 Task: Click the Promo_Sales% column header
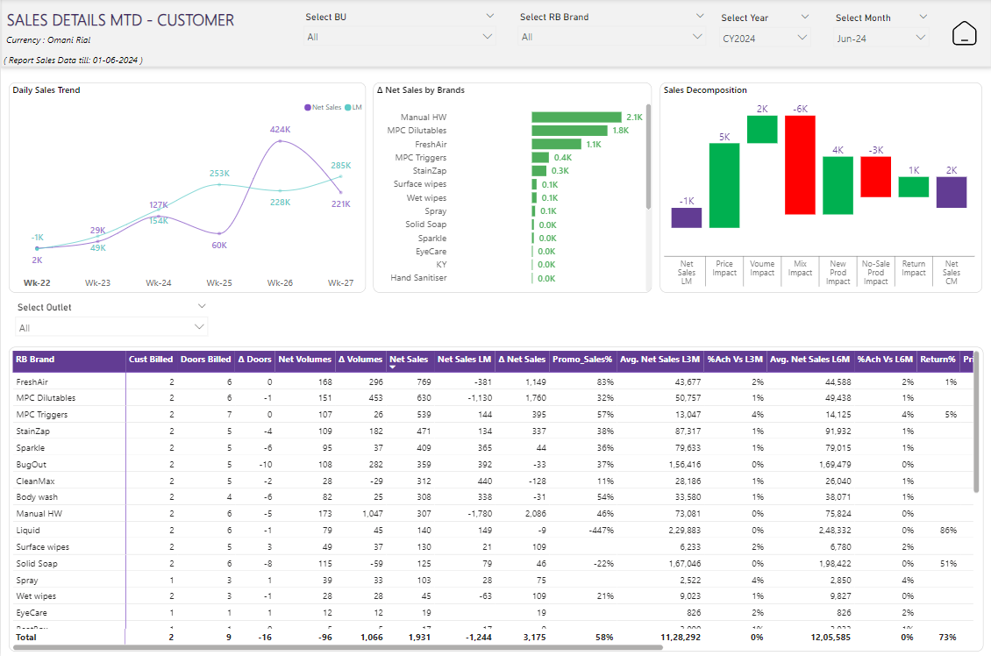(x=583, y=359)
